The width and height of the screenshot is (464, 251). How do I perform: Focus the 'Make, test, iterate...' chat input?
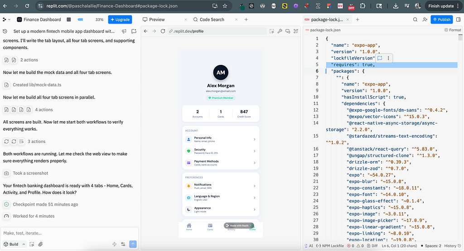pos(69,233)
